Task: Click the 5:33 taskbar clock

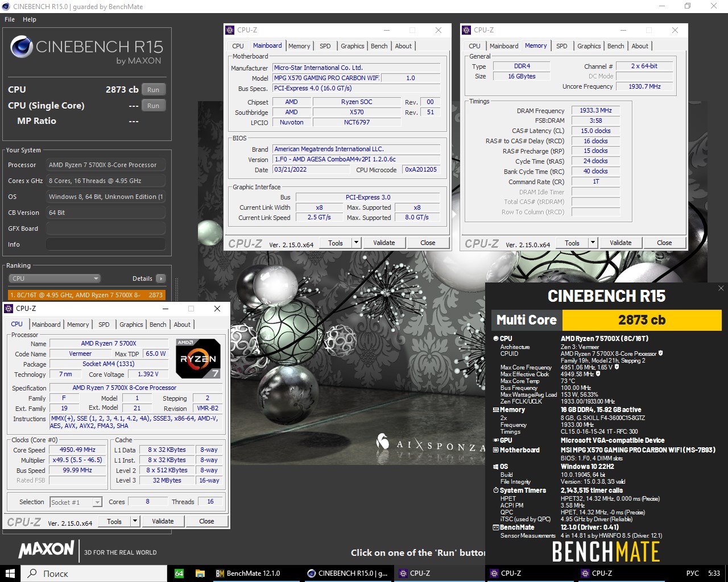Action: point(714,573)
